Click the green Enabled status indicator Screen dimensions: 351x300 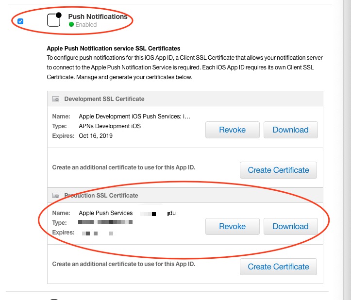[71, 24]
